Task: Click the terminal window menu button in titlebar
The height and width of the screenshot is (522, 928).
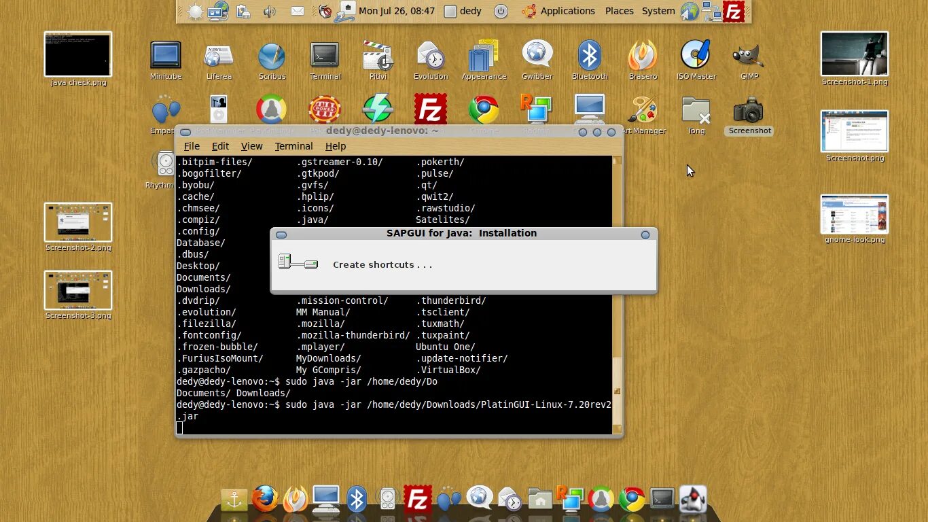Action: tap(185, 133)
